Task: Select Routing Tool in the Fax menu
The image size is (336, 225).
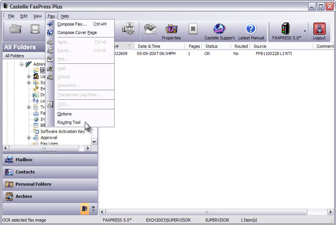Action: 80,122
